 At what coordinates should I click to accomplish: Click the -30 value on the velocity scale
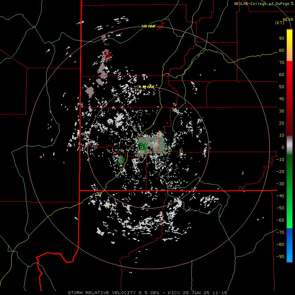coord(280,184)
